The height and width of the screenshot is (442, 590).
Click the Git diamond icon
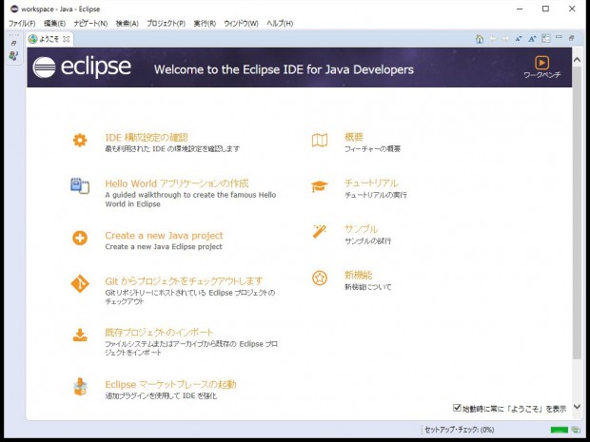pos(80,283)
